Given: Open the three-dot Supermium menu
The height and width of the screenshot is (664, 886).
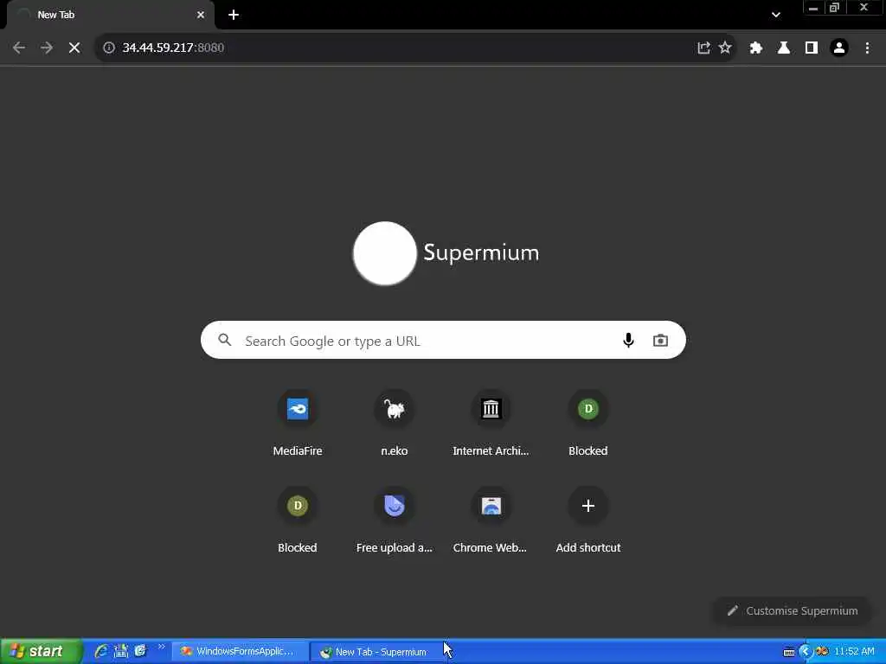Looking at the screenshot, I should [867, 48].
